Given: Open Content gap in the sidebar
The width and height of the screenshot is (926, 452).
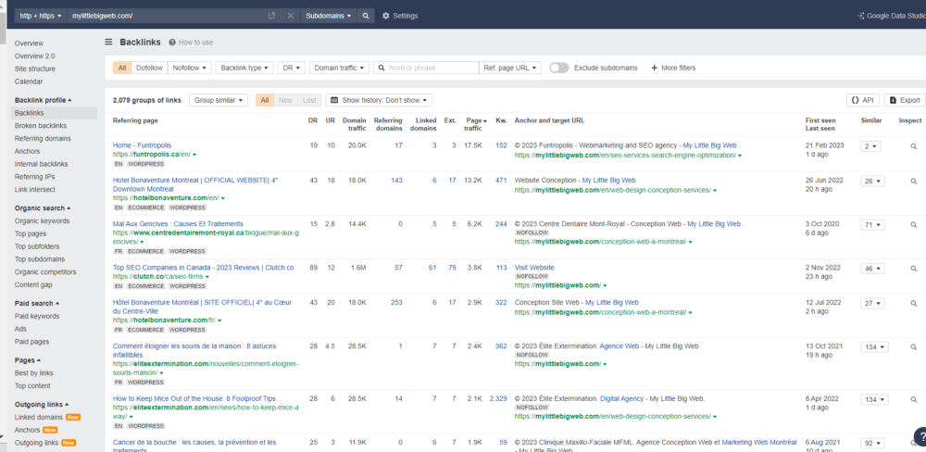Looking at the screenshot, I should 33,284.
